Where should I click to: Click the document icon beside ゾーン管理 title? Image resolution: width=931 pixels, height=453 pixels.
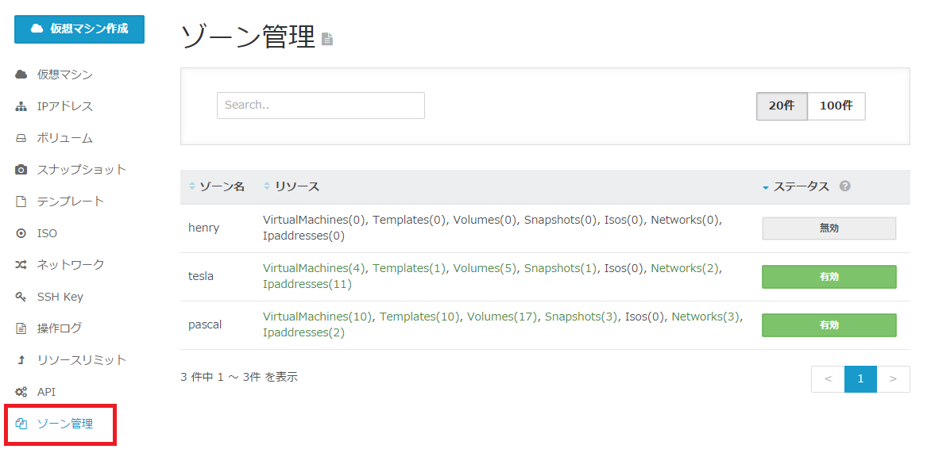click(327, 39)
